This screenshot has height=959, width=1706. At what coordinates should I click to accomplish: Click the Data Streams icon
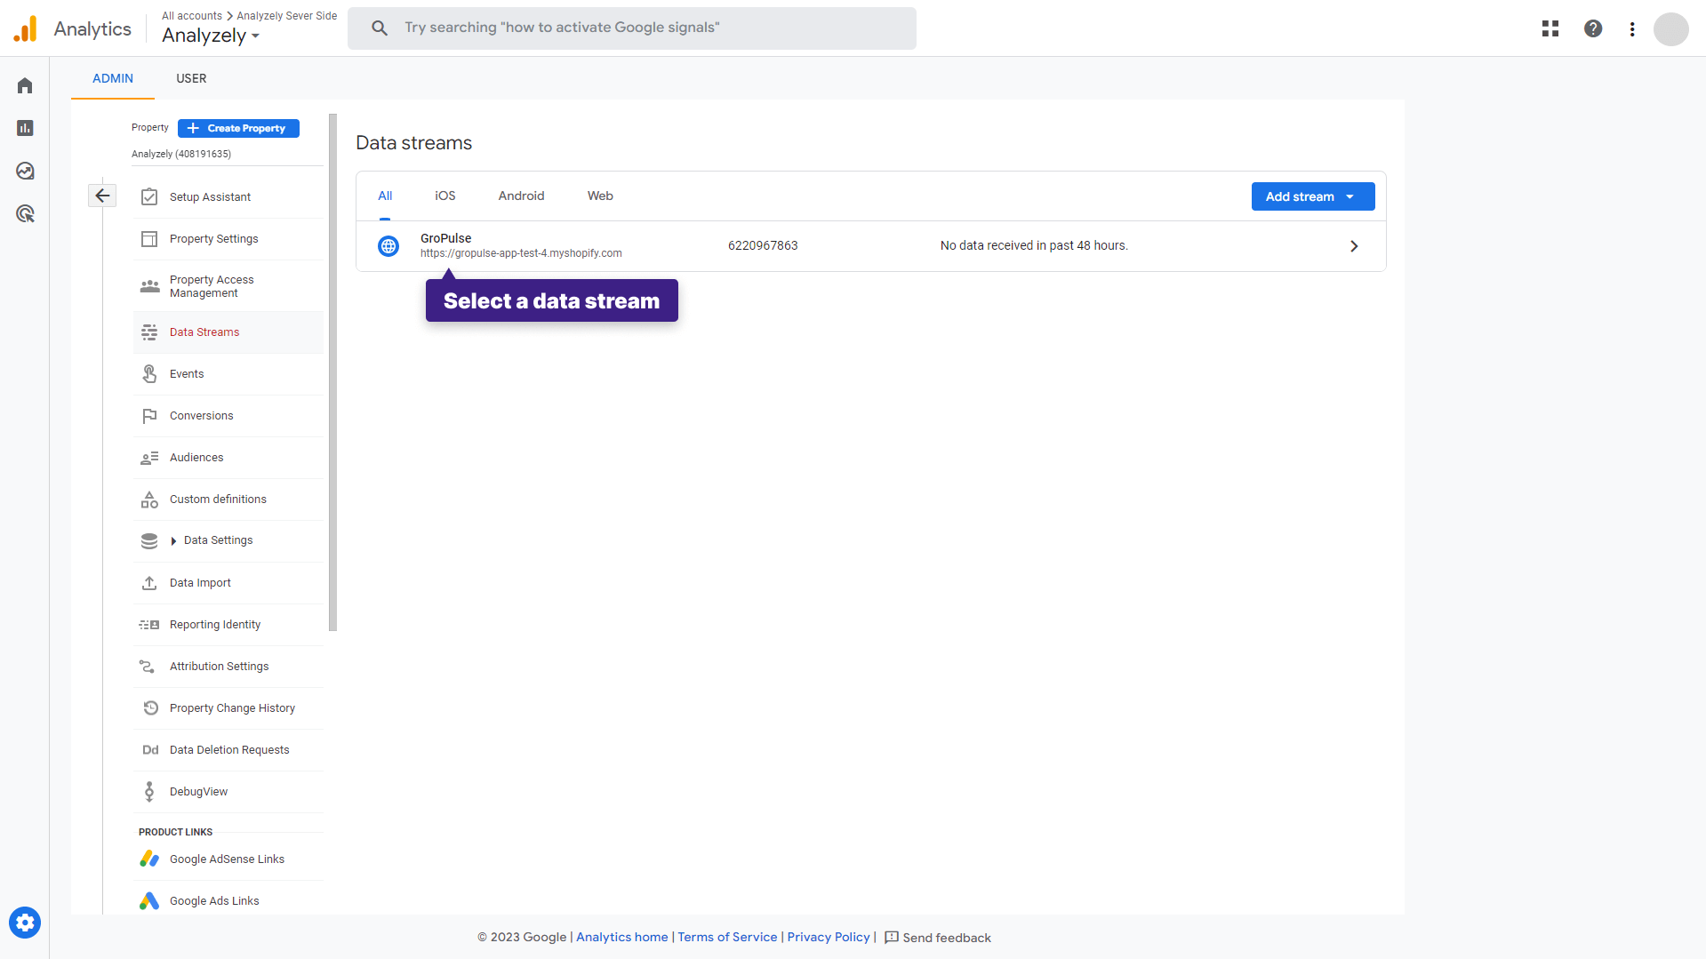tap(149, 332)
